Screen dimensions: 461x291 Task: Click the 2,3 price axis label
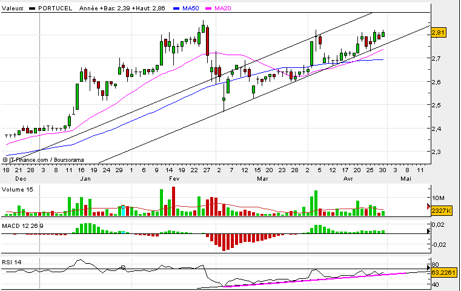(436, 152)
